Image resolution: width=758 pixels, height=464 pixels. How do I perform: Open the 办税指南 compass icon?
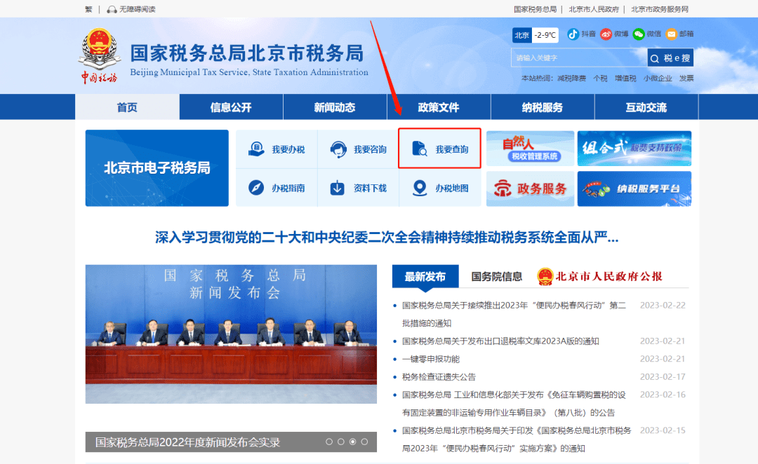(x=277, y=188)
